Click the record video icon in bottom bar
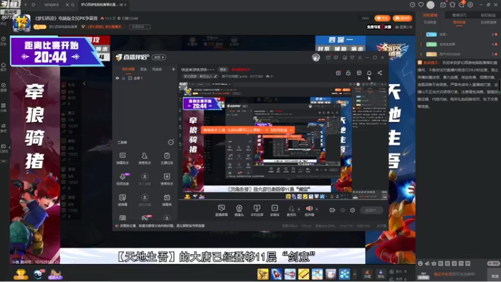 coord(333,210)
